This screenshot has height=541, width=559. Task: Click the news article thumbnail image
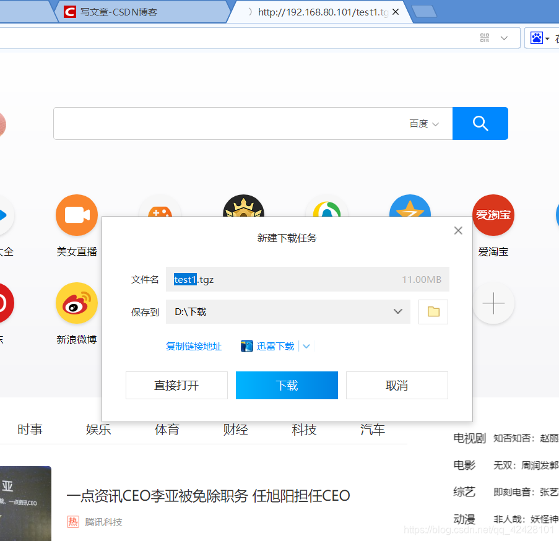click(25, 503)
